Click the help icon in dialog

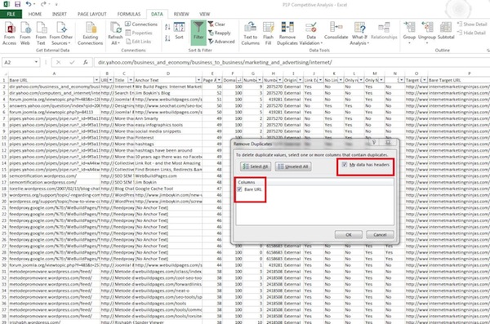click(x=373, y=143)
